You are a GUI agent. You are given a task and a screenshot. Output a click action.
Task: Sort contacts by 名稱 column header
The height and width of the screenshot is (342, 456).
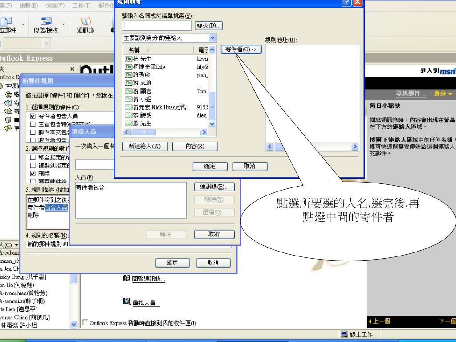(158, 50)
